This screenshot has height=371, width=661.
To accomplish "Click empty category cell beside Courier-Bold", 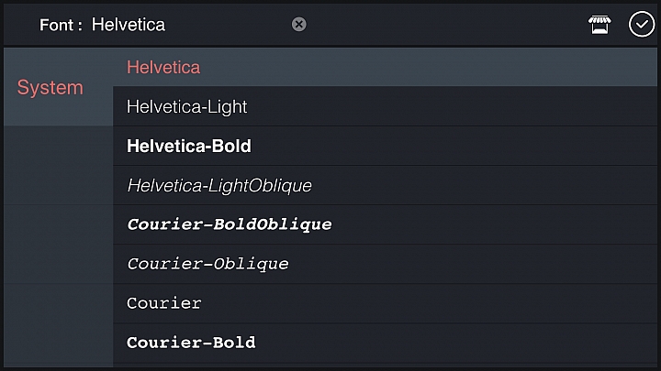I will coord(58,343).
